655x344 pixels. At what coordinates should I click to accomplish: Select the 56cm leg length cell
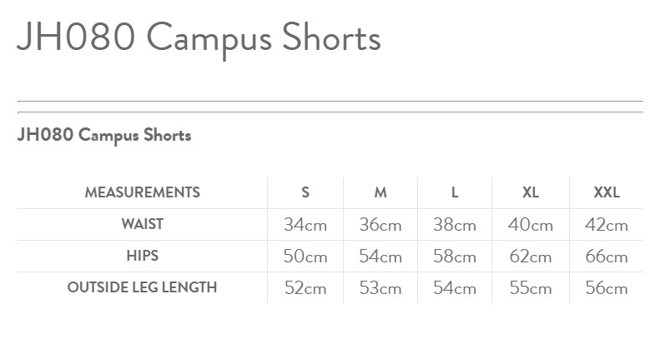[x=607, y=288]
